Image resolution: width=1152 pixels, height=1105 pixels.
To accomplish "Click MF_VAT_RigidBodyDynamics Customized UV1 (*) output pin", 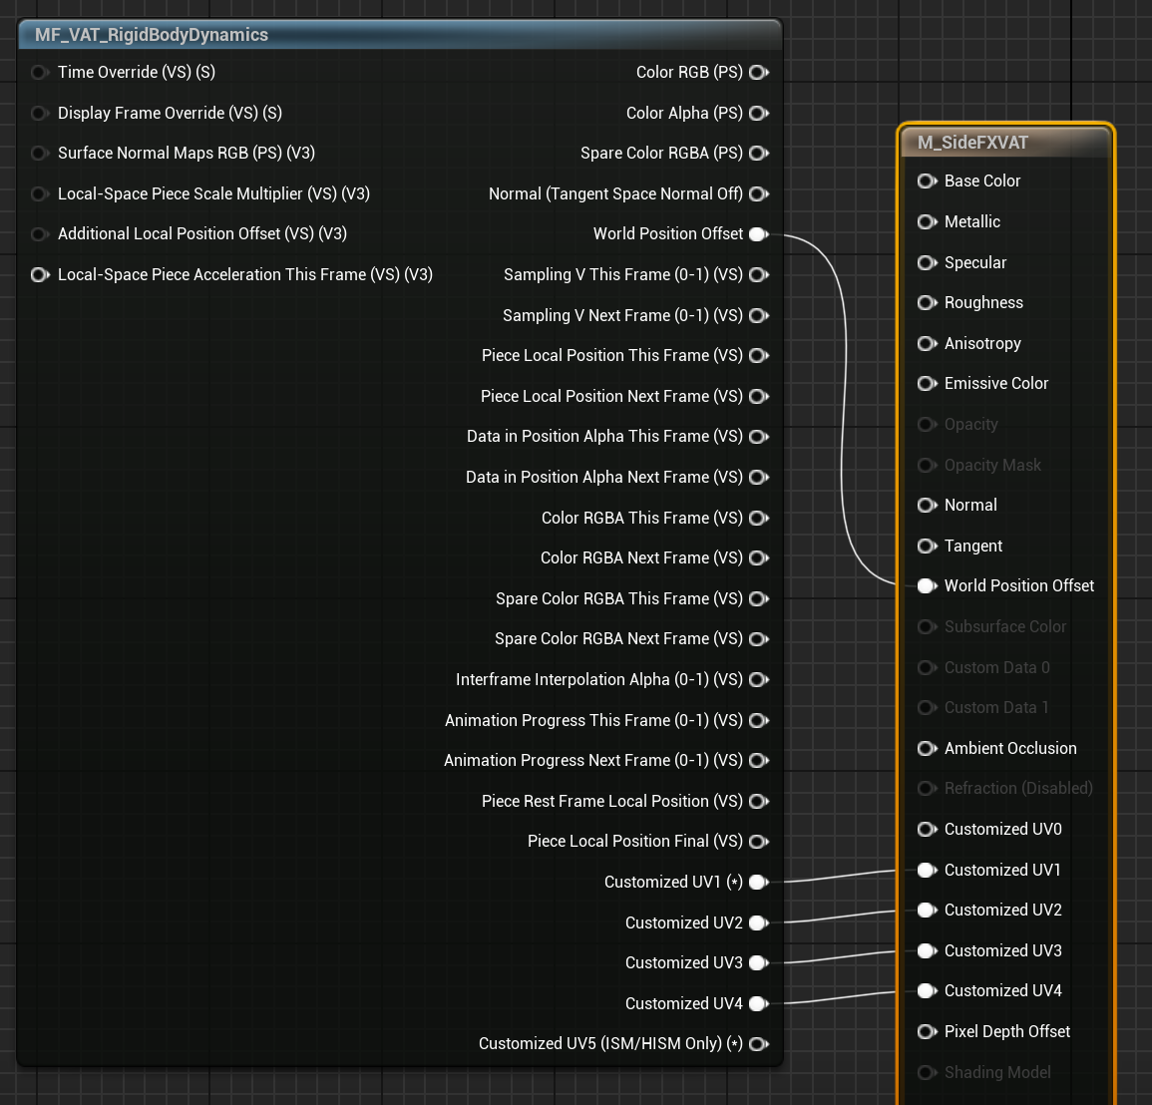I will [759, 882].
